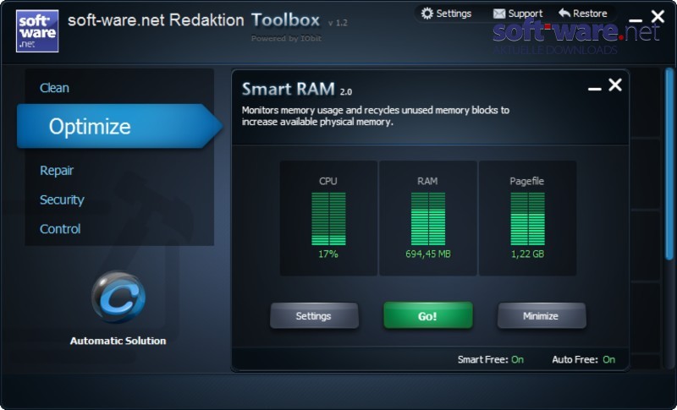This screenshot has width=677, height=410.
Task: Toggle Auto Free On status
Action: click(608, 359)
